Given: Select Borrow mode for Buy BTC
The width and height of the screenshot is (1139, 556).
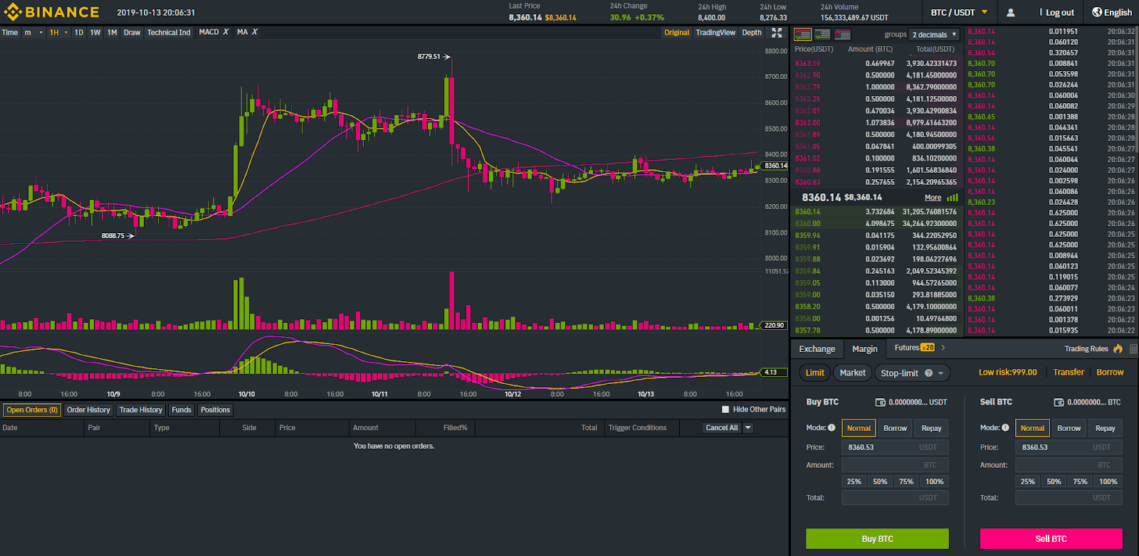Looking at the screenshot, I should [x=895, y=428].
